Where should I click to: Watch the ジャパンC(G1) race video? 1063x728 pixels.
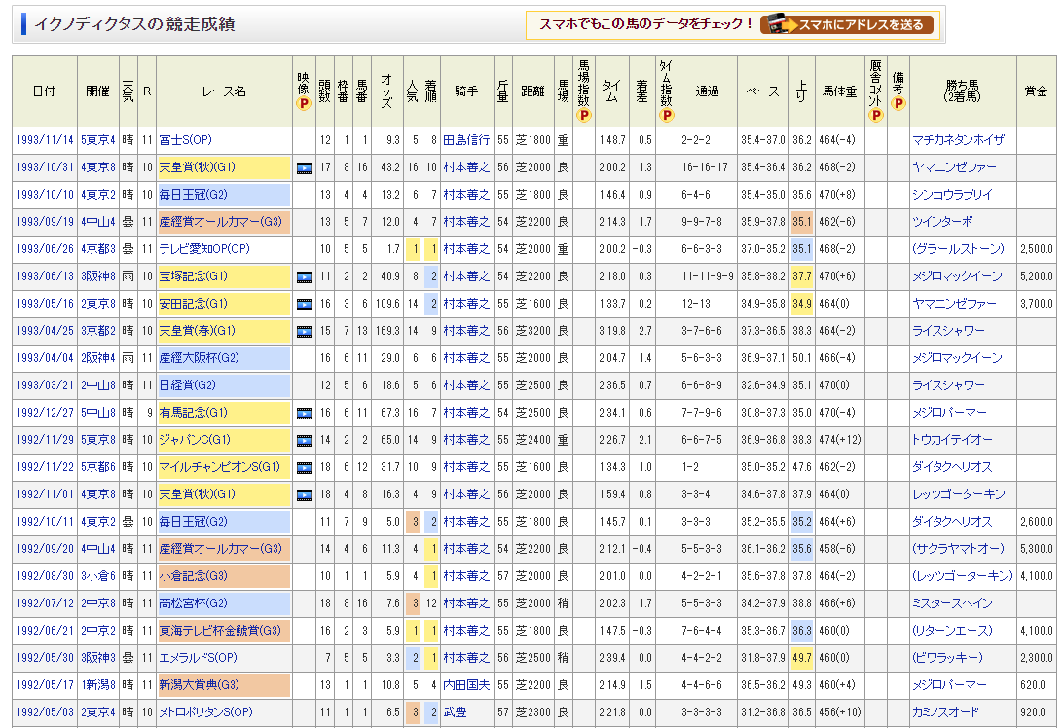coord(304,440)
